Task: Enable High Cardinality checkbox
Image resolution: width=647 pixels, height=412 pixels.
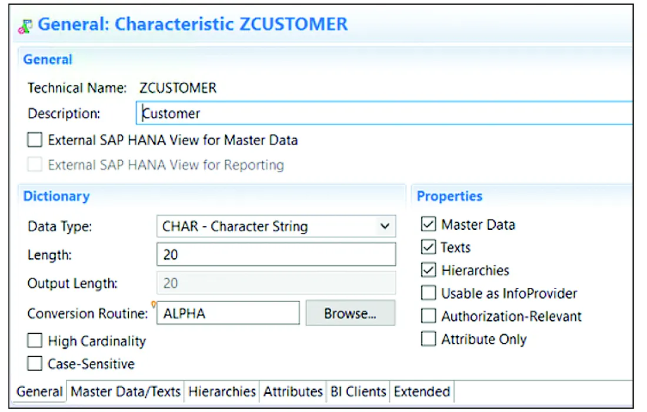Action: click(35, 341)
